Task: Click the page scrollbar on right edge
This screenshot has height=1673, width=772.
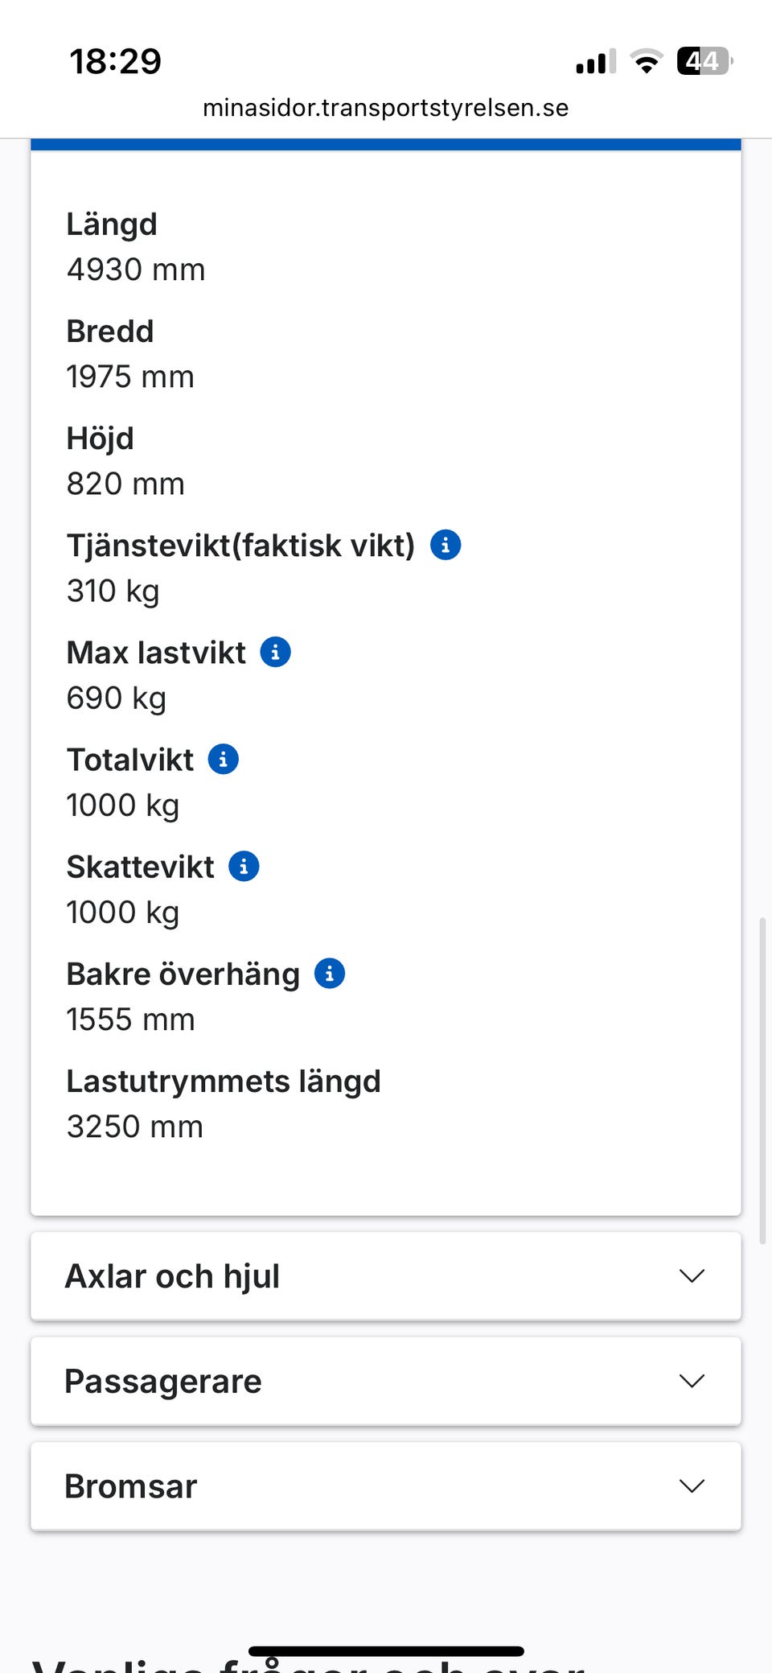Action: (762, 1080)
